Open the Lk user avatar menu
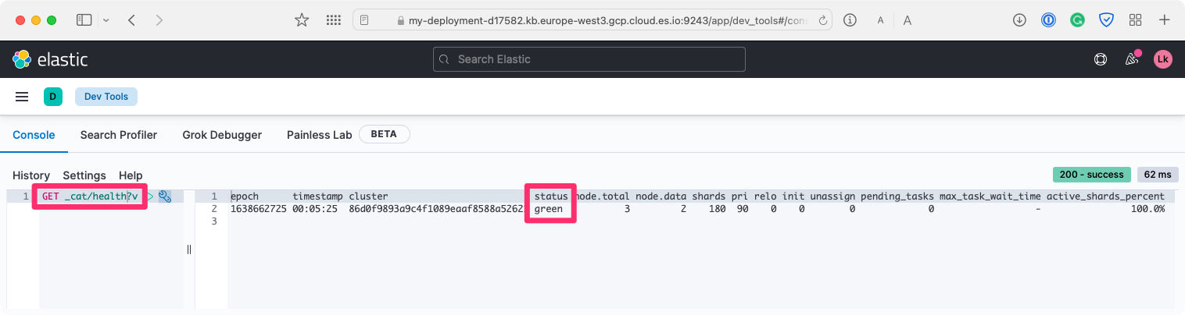The image size is (1185, 315). point(1163,59)
